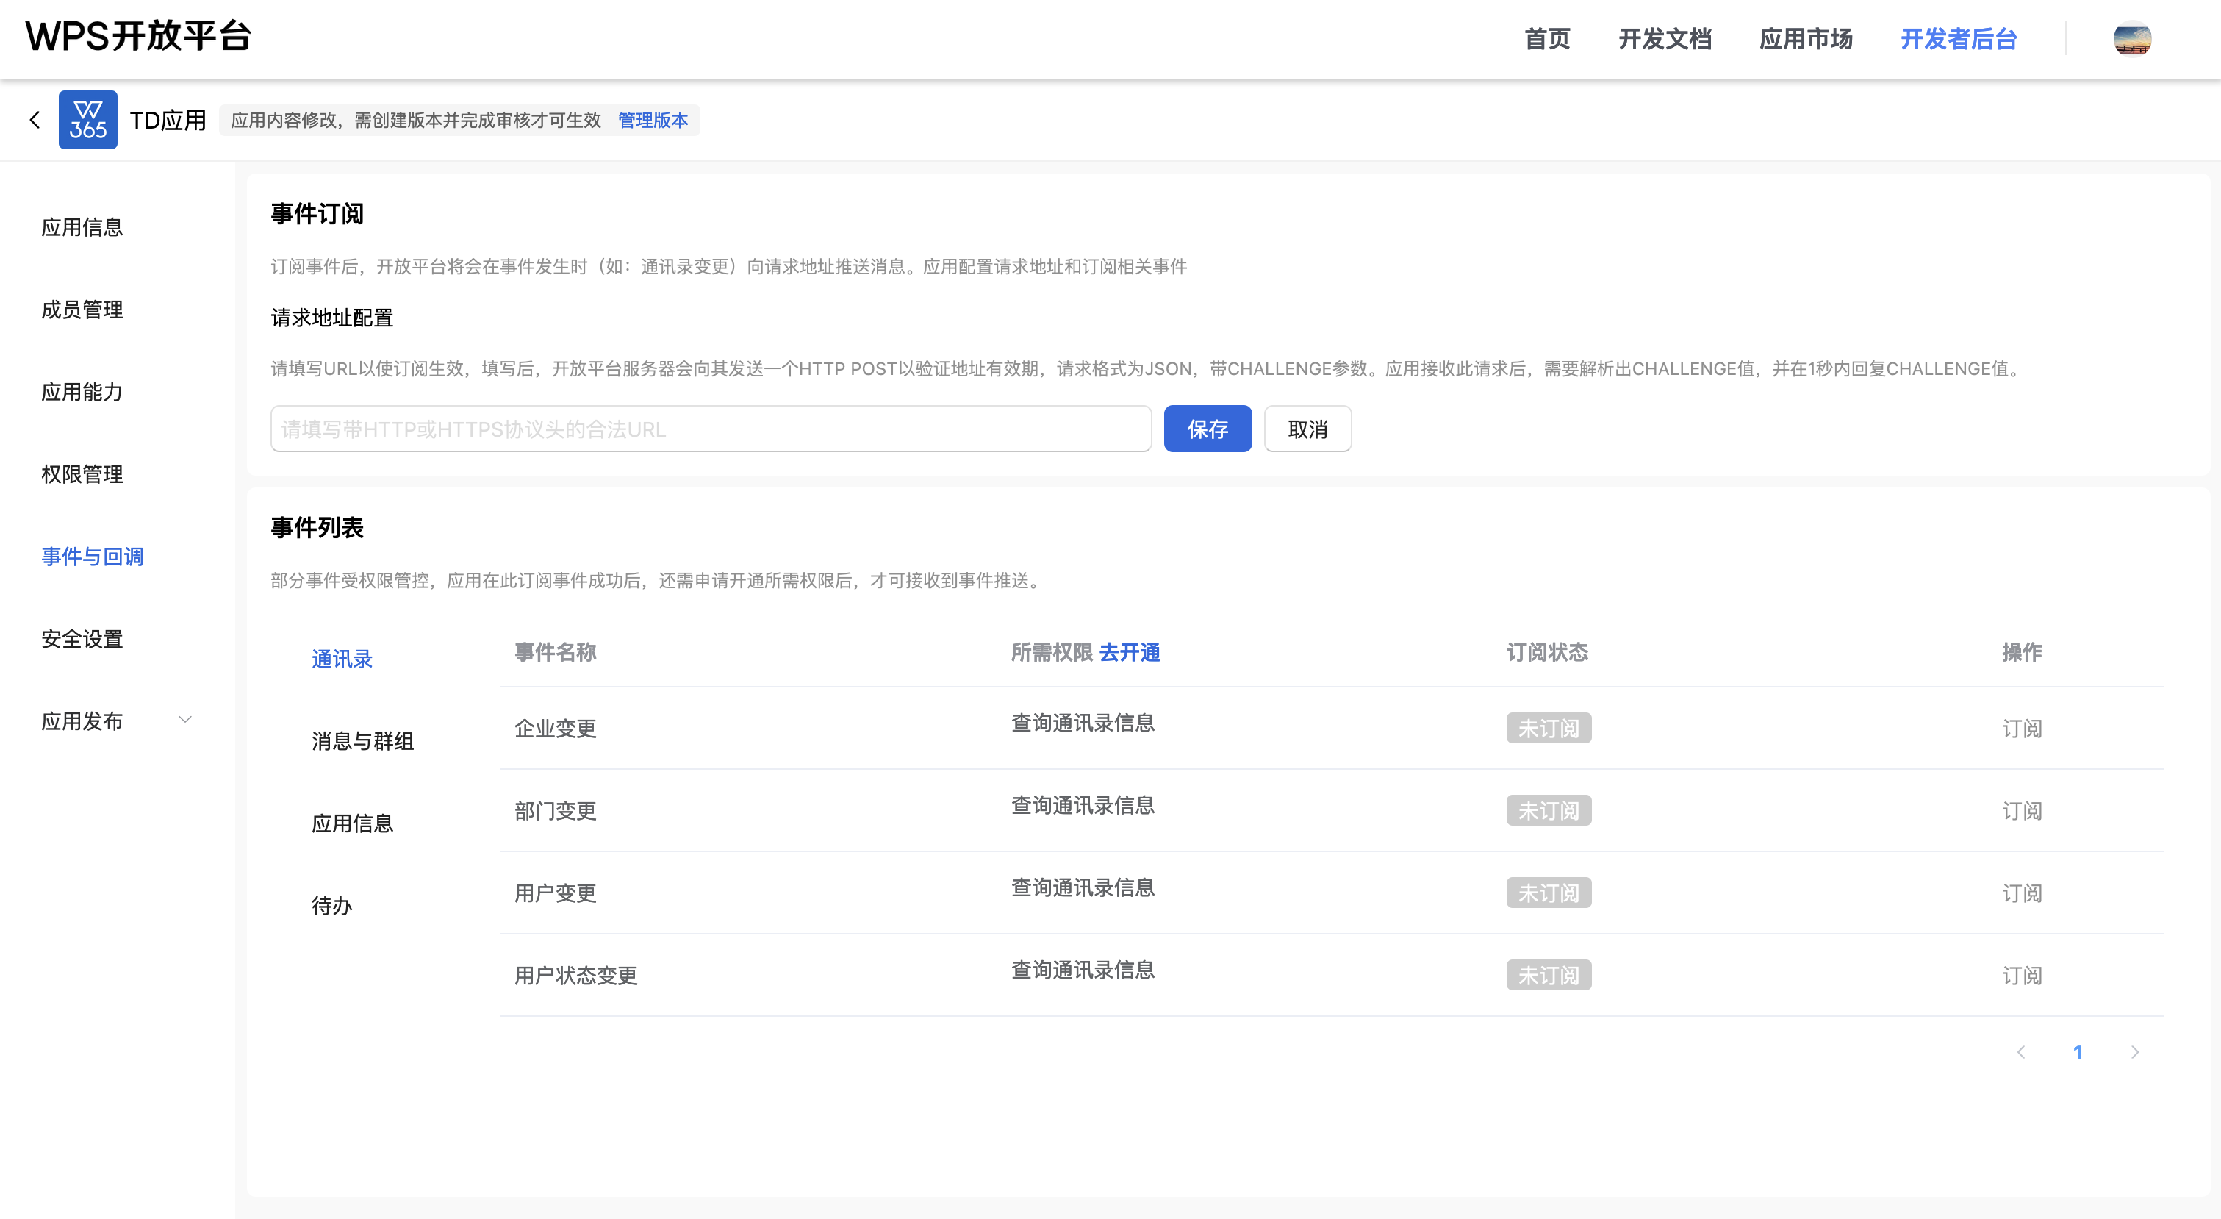
Task: Switch to 待办 event category tab
Action: [332, 906]
